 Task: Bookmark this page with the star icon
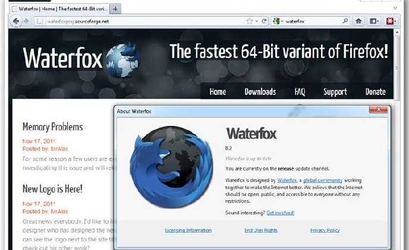250,21
